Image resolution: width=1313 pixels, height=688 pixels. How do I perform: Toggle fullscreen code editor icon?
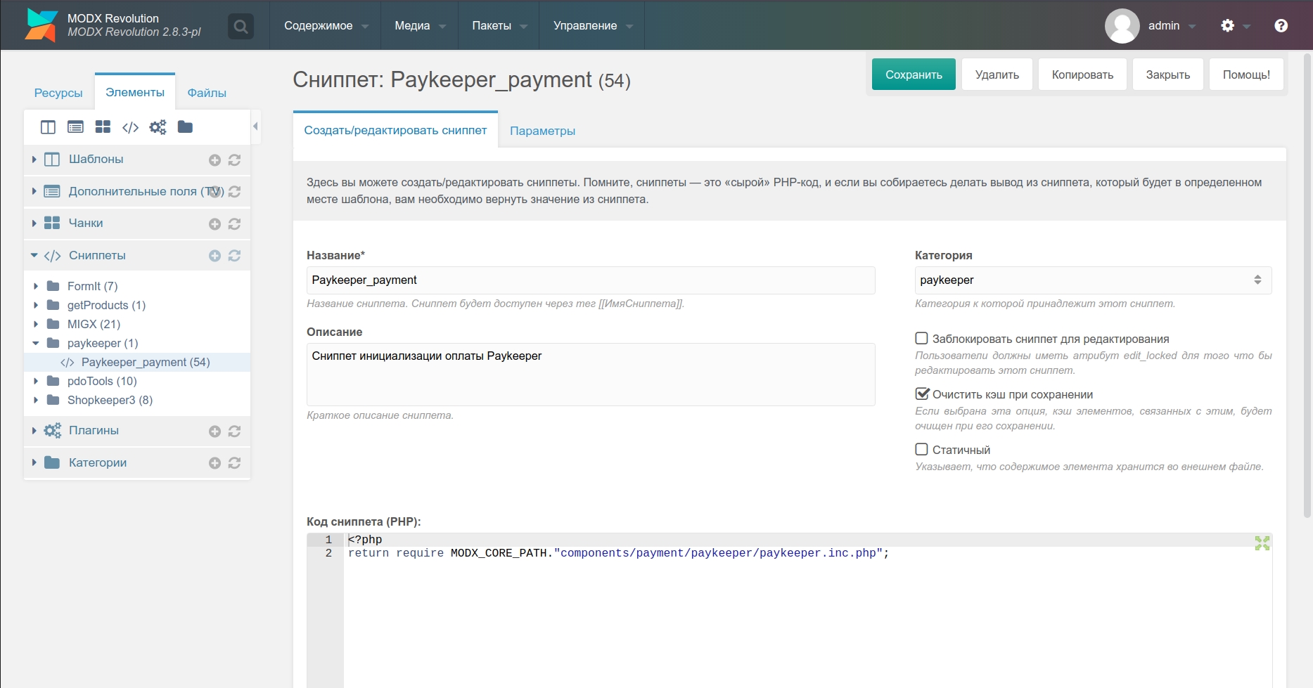[x=1262, y=543]
